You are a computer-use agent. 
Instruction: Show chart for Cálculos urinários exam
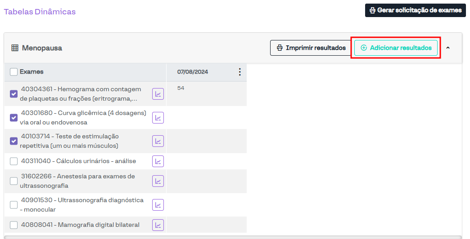[158, 161]
